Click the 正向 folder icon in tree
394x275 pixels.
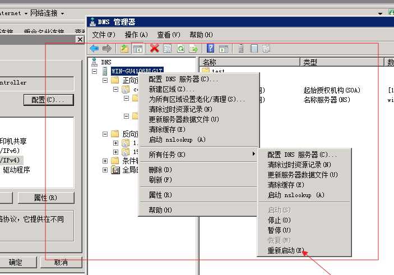point(115,80)
